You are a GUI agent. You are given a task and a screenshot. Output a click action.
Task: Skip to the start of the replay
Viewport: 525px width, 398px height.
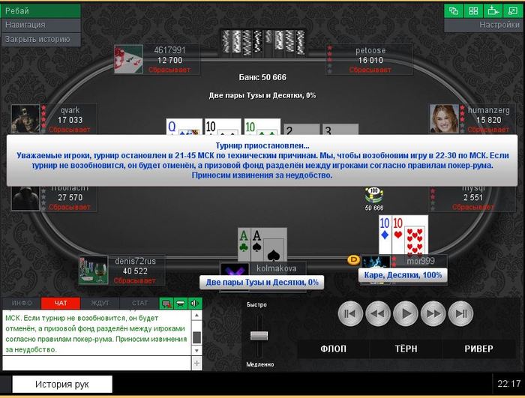coord(350,313)
